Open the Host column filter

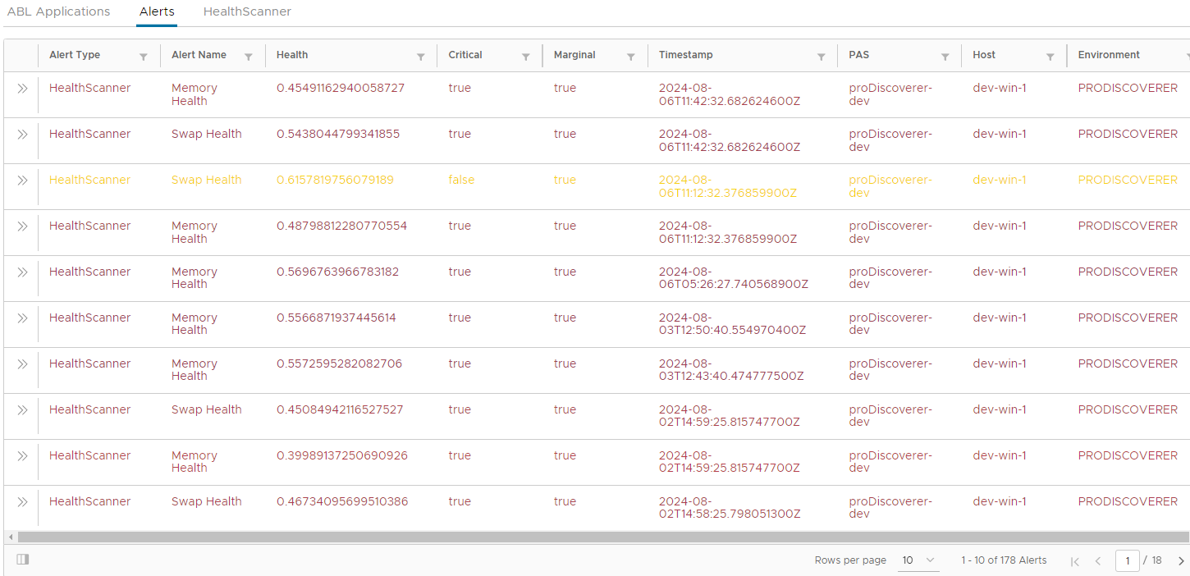1051,55
